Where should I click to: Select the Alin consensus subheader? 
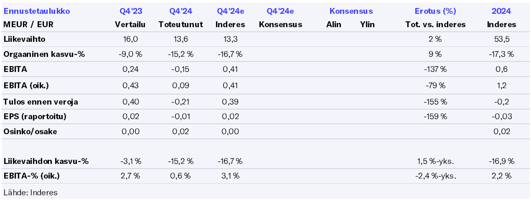pyautogui.click(x=333, y=25)
